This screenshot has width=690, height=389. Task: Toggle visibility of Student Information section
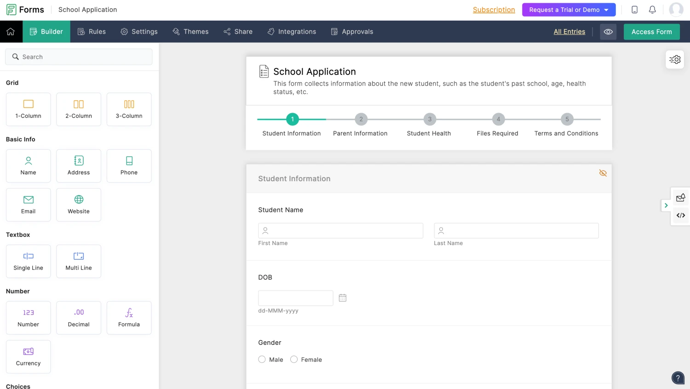pos(603,173)
